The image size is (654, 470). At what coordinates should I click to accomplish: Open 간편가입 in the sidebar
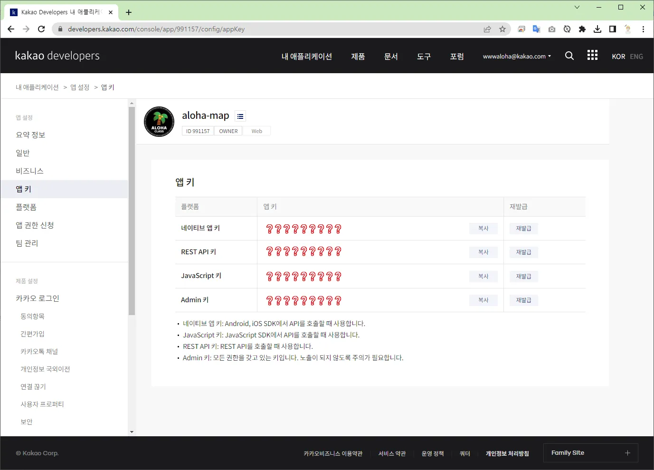pyautogui.click(x=32, y=334)
